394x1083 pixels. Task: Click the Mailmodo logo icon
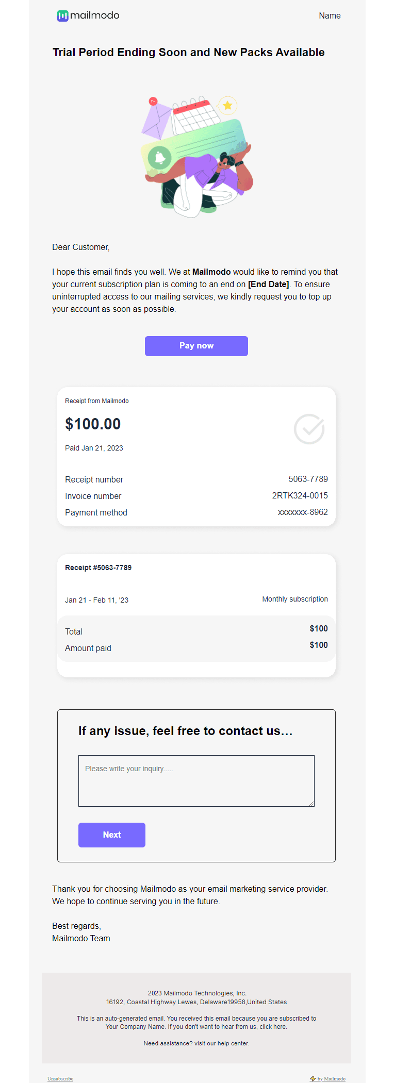(x=62, y=15)
